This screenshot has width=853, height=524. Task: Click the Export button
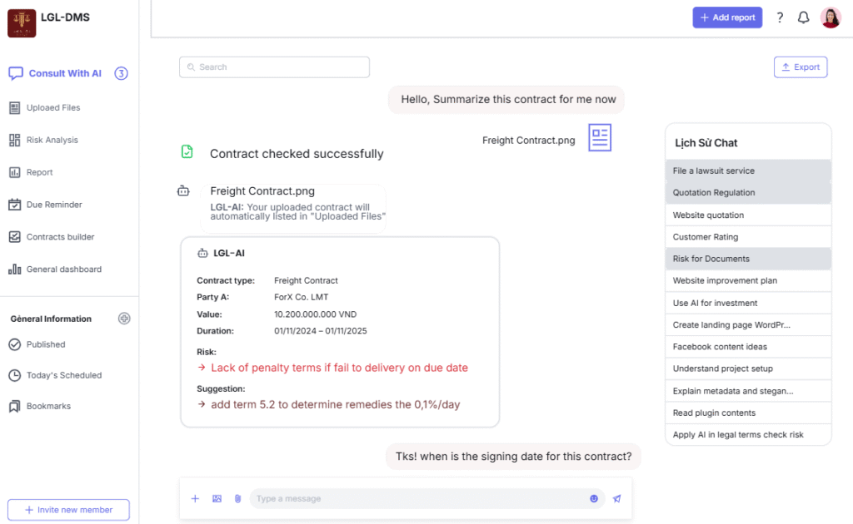click(800, 67)
